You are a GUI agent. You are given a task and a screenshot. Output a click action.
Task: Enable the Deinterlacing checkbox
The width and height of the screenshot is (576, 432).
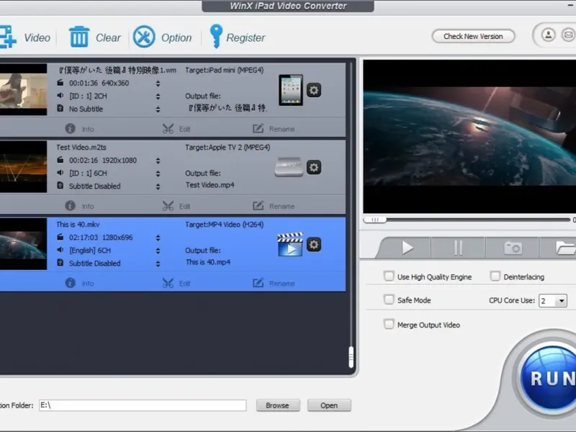pos(495,276)
